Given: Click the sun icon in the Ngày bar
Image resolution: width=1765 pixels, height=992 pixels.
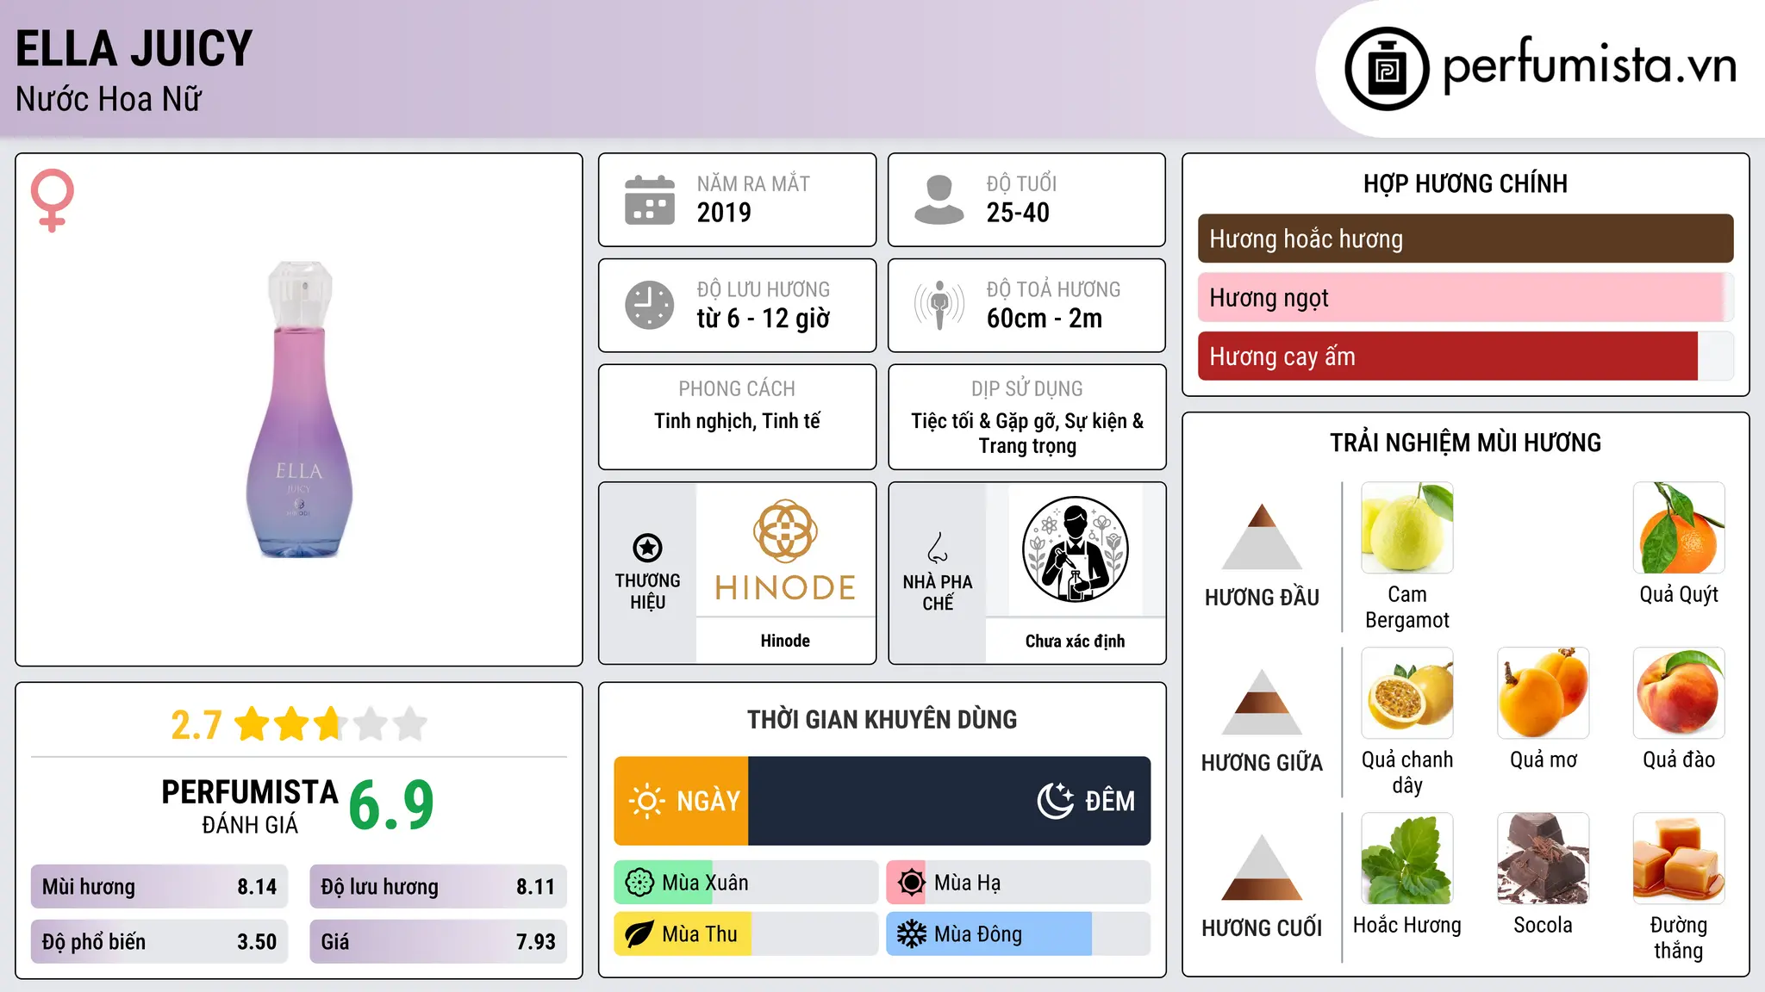Looking at the screenshot, I should point(646,801).
